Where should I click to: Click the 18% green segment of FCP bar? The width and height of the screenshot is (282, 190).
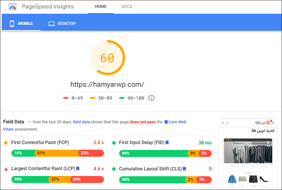tap(23, 153)
